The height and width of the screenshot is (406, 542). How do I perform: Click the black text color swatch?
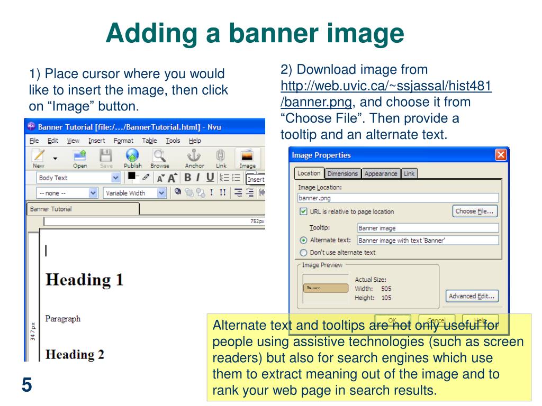[x=132, y=177]
